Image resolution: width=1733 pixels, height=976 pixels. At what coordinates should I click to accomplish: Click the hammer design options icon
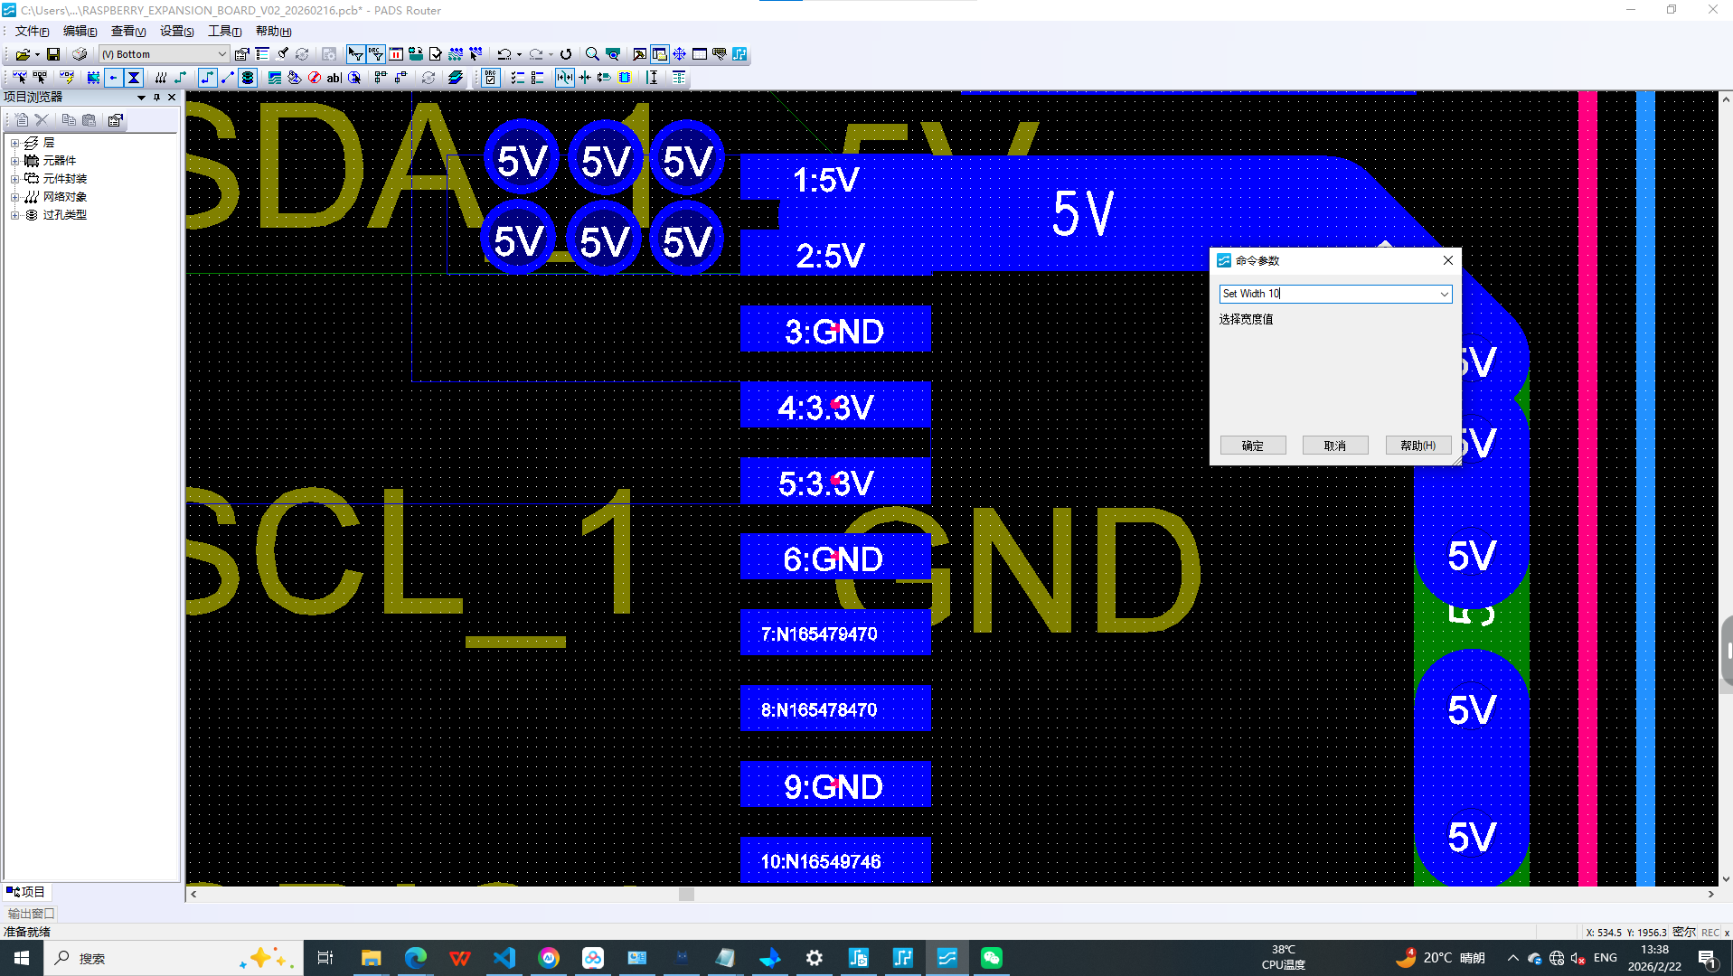(x=639, y=54)
